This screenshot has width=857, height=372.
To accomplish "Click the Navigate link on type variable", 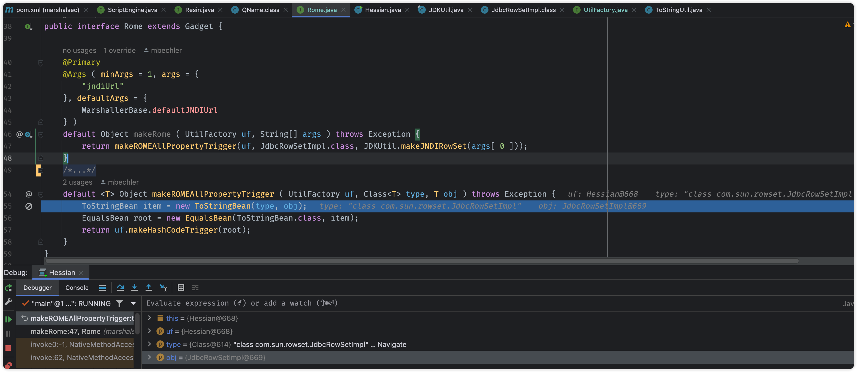I will point(392,344).
